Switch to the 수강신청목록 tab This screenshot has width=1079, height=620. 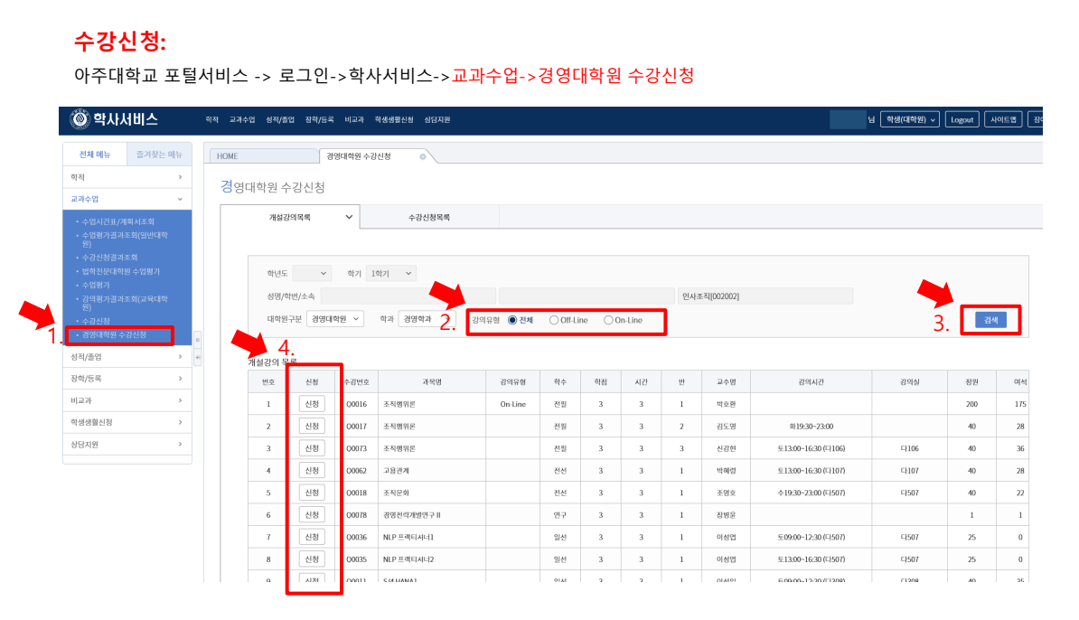pos(429,217)
